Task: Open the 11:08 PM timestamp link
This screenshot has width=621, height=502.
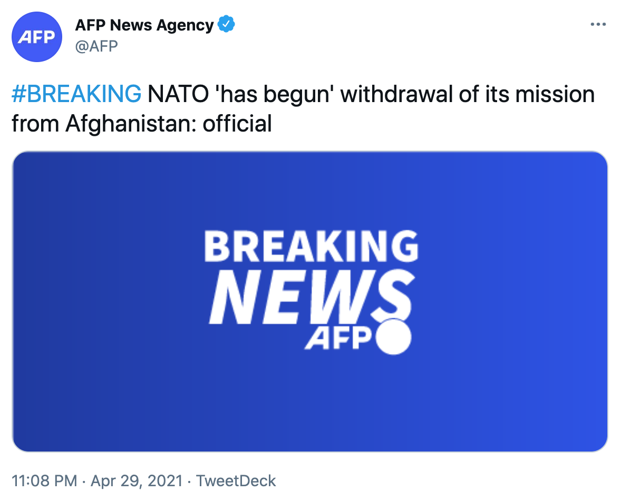Action: 44,481
